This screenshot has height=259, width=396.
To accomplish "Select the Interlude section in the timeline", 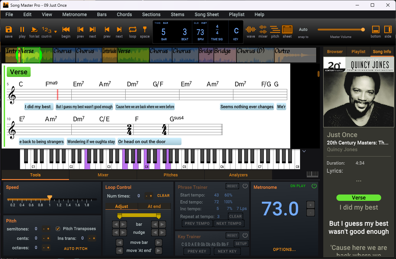I will (109, 55).
